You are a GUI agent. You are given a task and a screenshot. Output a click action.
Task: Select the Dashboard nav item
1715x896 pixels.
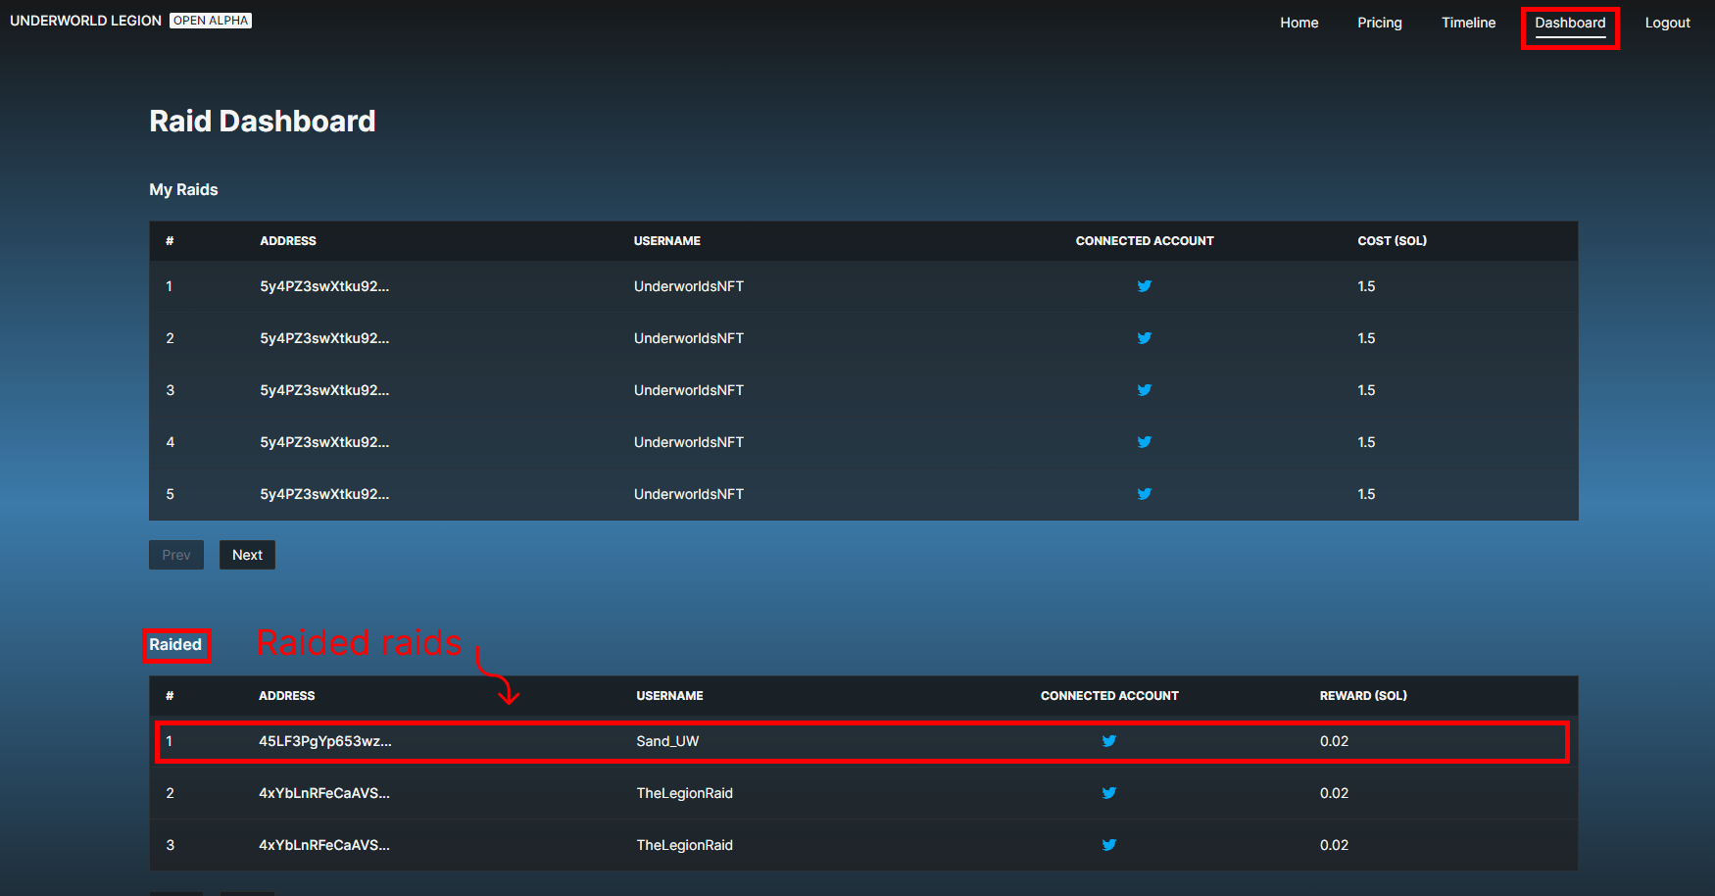tap(1569, 23)
